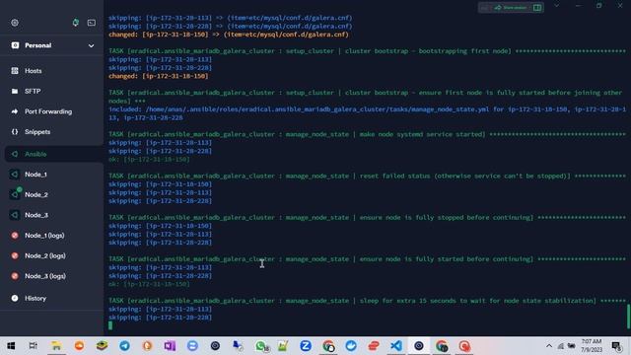
Task: Click the Hosts grid icon
Action: (x=15, y=71)
